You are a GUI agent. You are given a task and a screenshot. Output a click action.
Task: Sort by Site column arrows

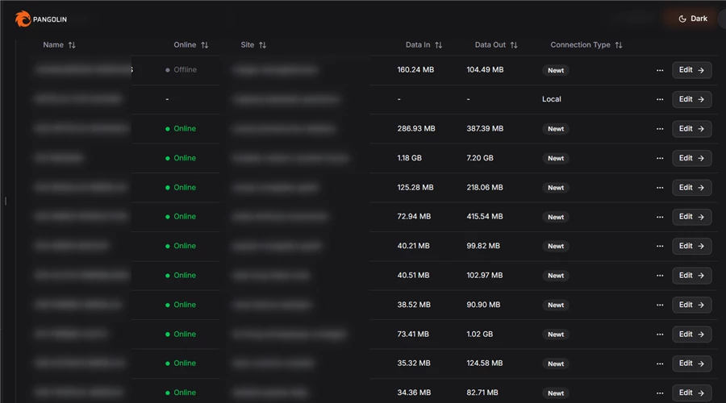coord(262,45)
